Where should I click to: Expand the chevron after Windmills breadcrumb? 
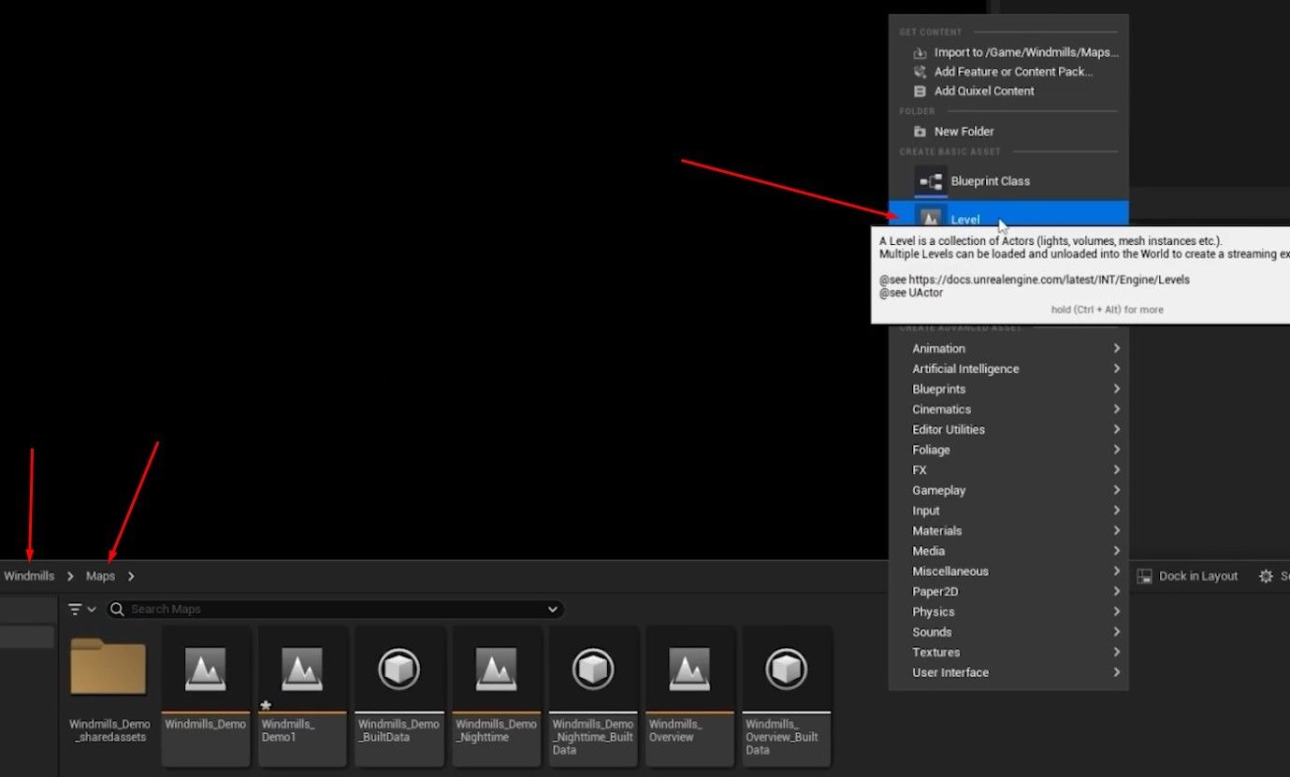click(x=70, y=577)
